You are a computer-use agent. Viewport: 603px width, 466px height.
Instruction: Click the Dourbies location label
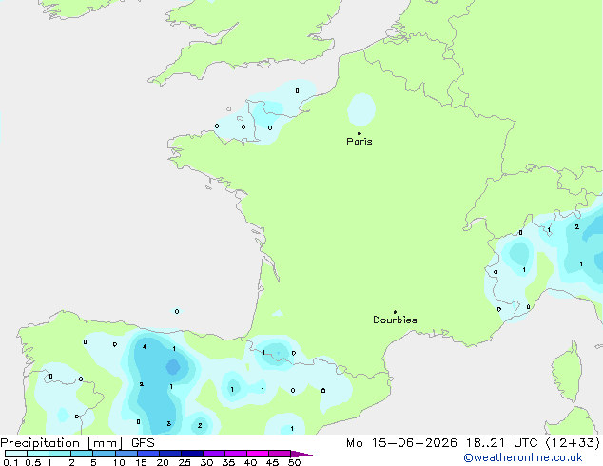tap(395, 320)
